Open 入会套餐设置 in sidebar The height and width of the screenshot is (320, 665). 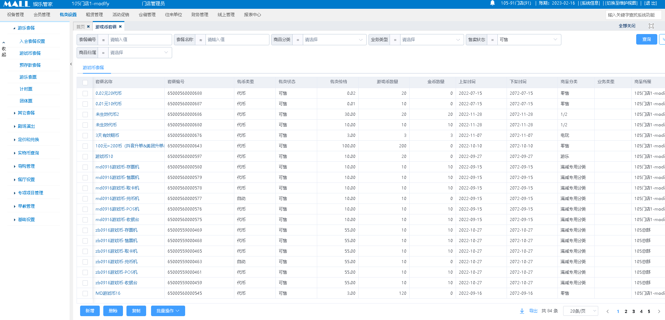click(32, 41)
